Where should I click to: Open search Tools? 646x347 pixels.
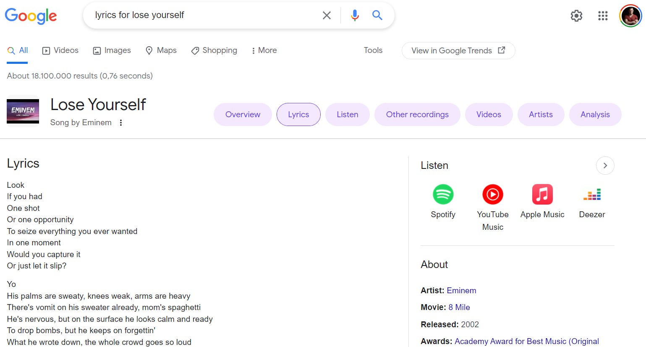tap(373, 50)
